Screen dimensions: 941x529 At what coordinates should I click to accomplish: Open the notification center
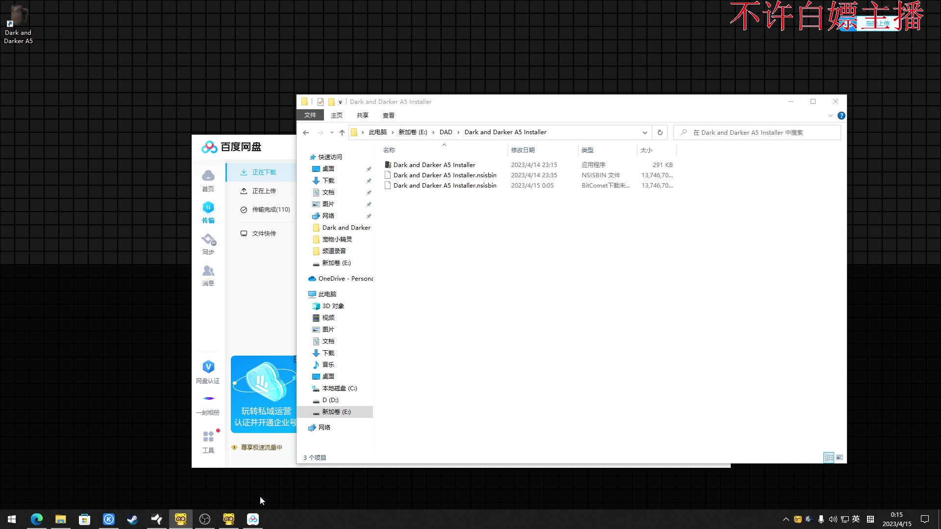pyautogui.click(x=925, y=519)
